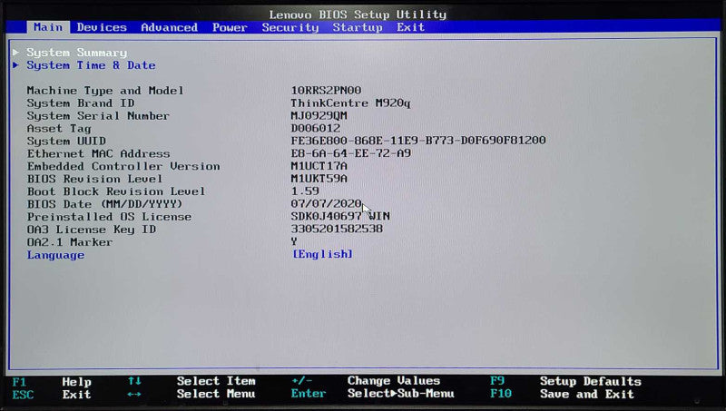Open System Summary sub-menu

(76, 53)
